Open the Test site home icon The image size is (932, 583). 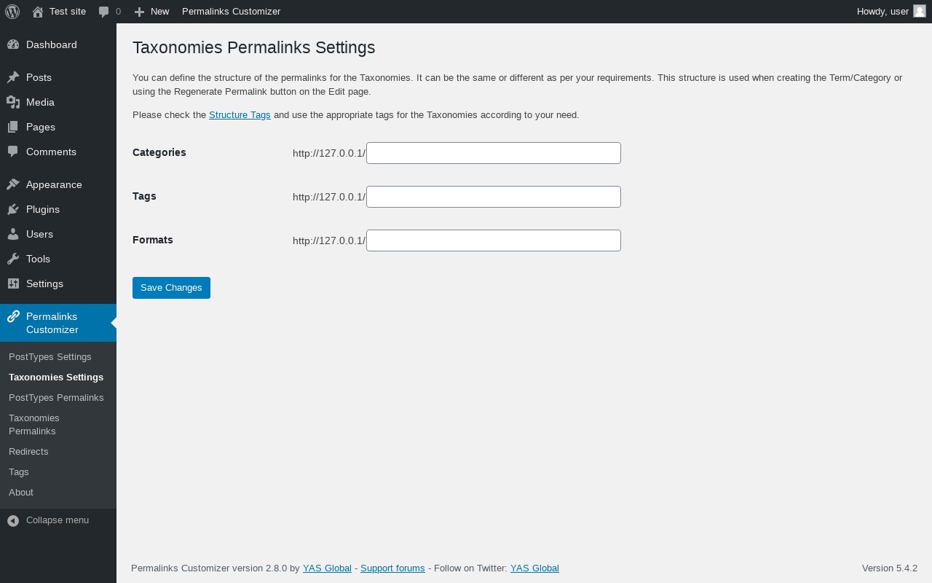38,12
